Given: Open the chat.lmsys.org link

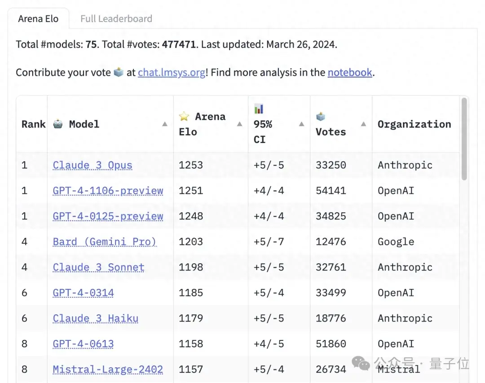Looking at the screenshot, I should pos(172,73).
